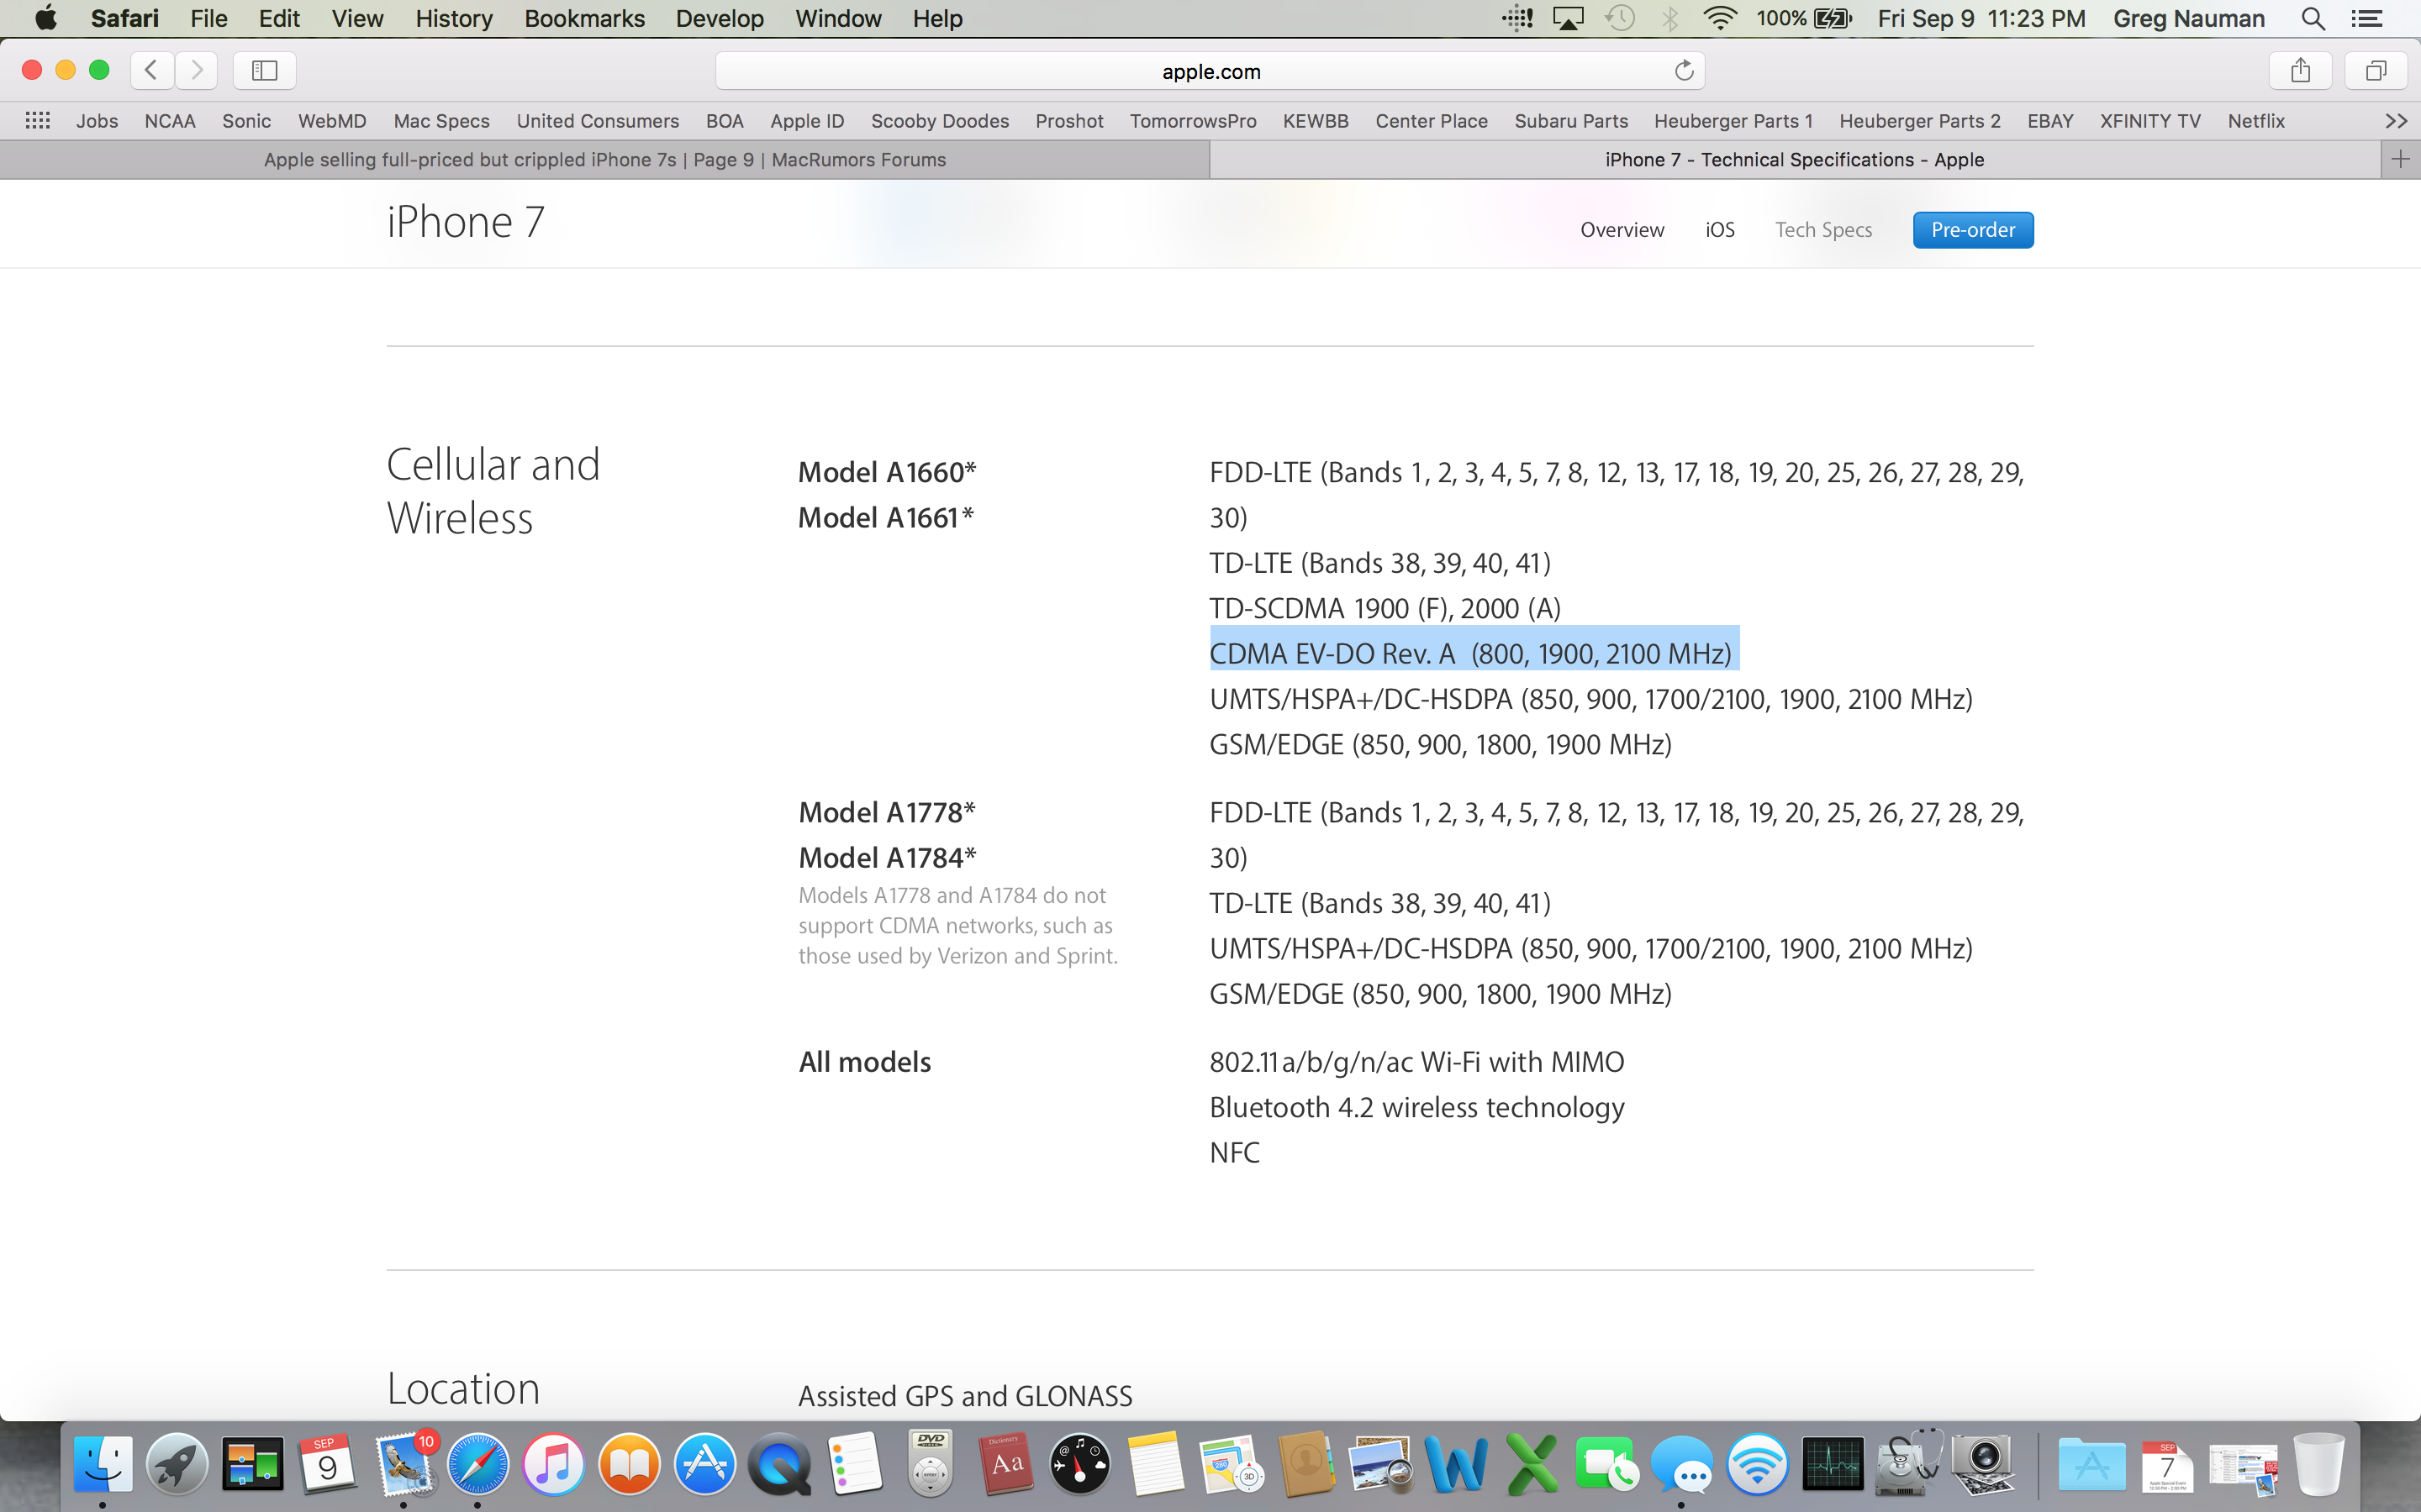Open Reminders in the Dock
The width and height of the screenshot is (2421, 1512).
tap(856, 1464)
